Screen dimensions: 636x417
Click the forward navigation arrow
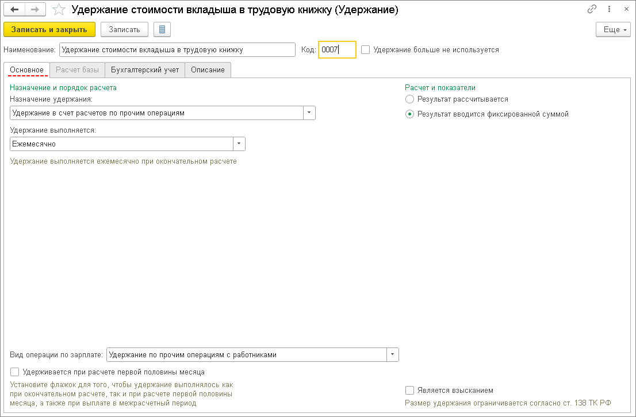click(x=35, y=10)
